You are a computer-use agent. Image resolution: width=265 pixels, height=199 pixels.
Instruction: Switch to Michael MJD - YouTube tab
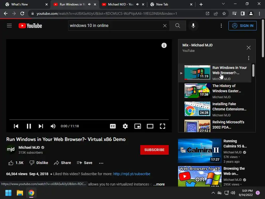121,4
